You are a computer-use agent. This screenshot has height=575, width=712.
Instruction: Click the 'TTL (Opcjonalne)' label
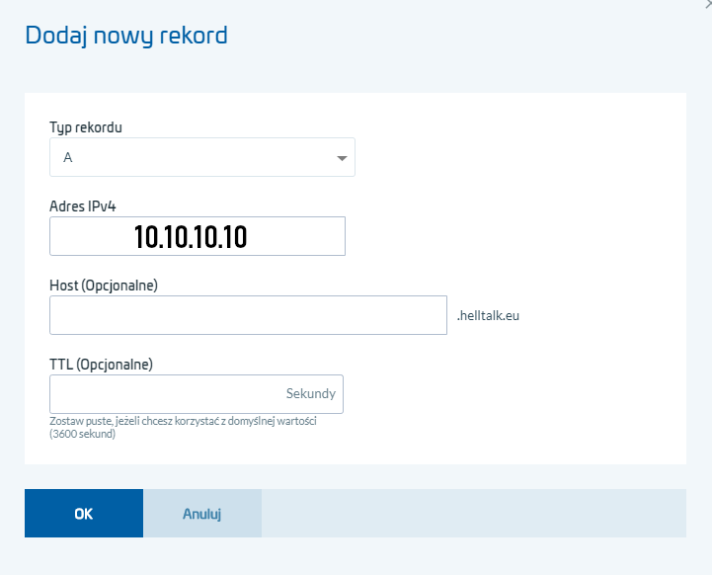[101, 365]
